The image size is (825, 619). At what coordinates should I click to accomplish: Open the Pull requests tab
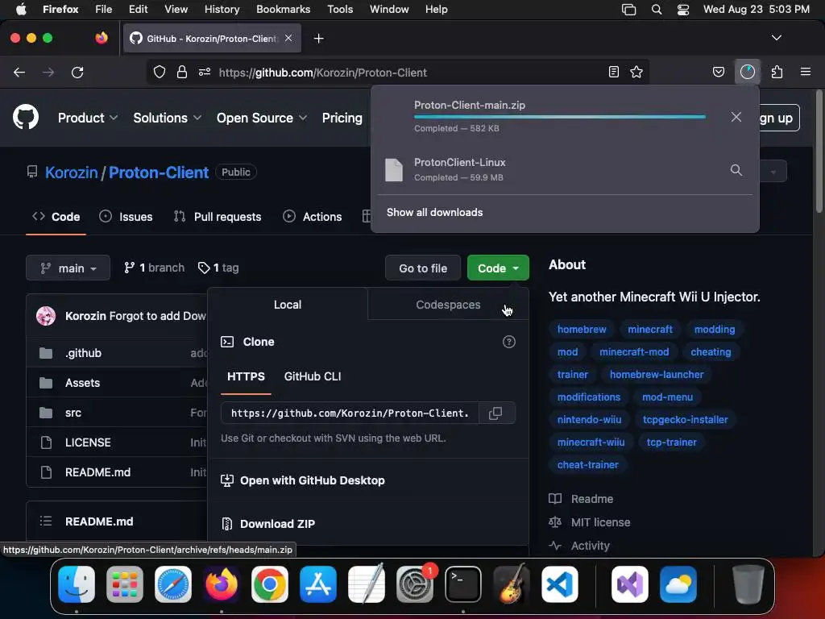[218, 216]
